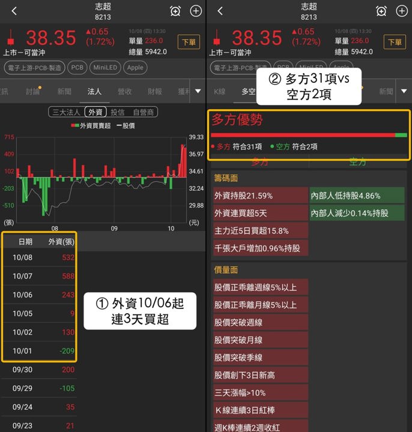Switch to 財報 tab

pyautogui.click(x=155, y=91)
